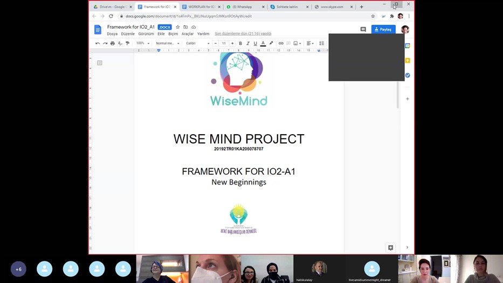Click the blue Paylaş share button
This screenshot has width=503, height=283.
[x=383, y=29]
